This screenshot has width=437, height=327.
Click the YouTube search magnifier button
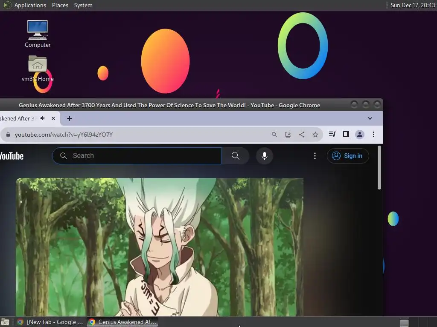[235, 156]
